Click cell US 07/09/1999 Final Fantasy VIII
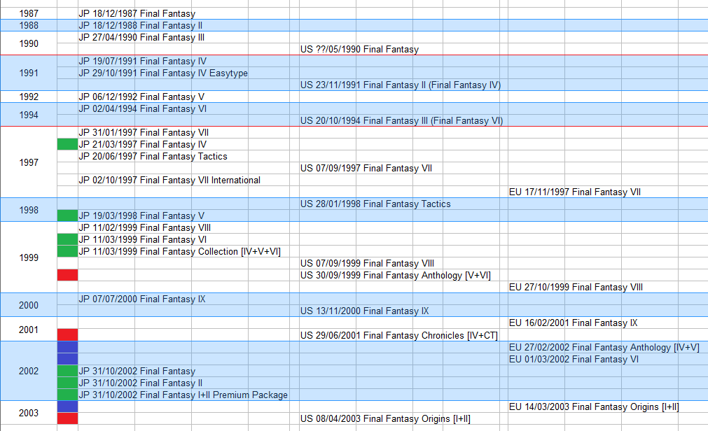This screenshot has width=708, height=431. click(367, 263)
